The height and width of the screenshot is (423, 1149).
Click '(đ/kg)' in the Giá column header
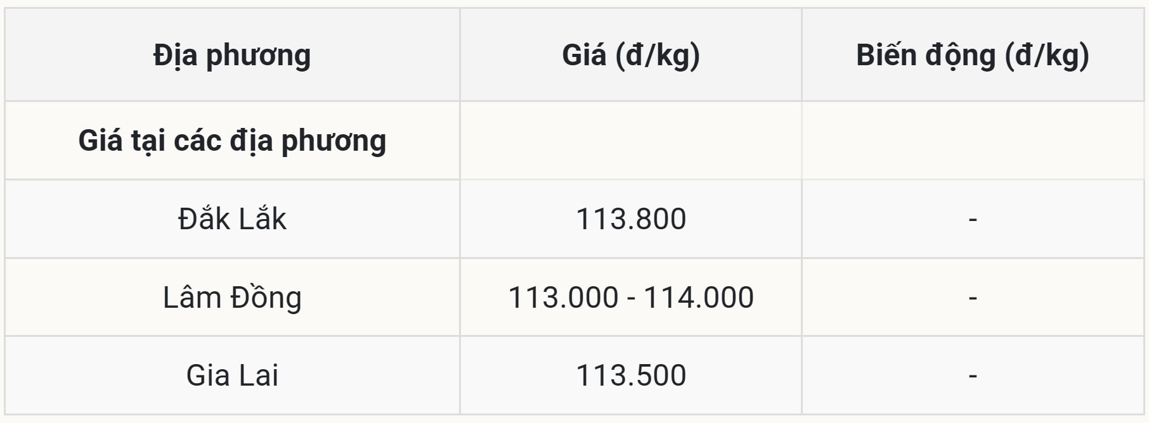(x=658, y=56)
